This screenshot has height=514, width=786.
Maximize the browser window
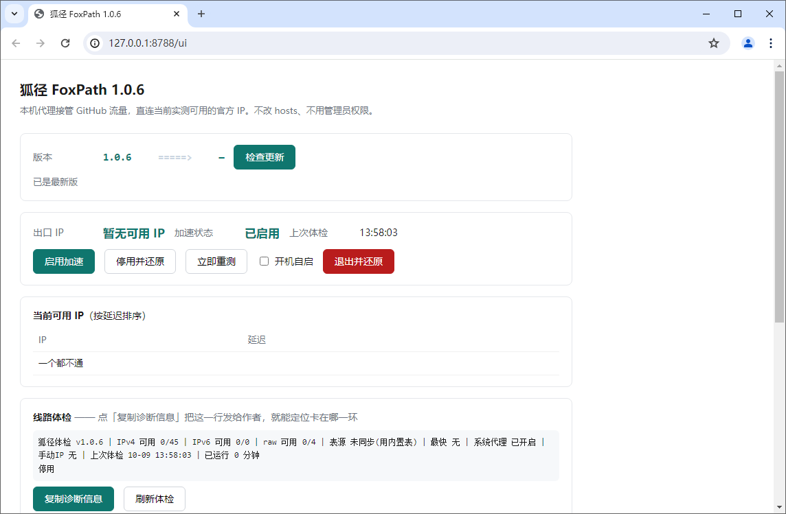(738, 14)
